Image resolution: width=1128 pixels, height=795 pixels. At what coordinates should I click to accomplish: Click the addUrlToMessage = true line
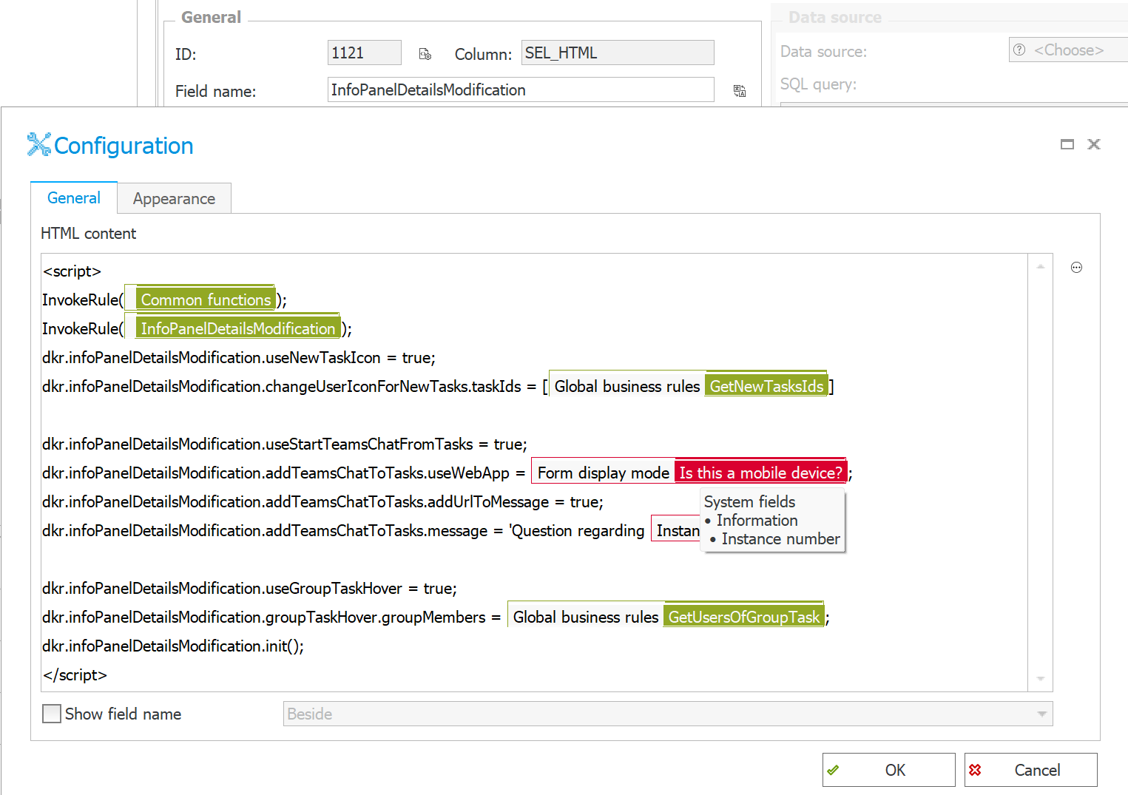322,501
